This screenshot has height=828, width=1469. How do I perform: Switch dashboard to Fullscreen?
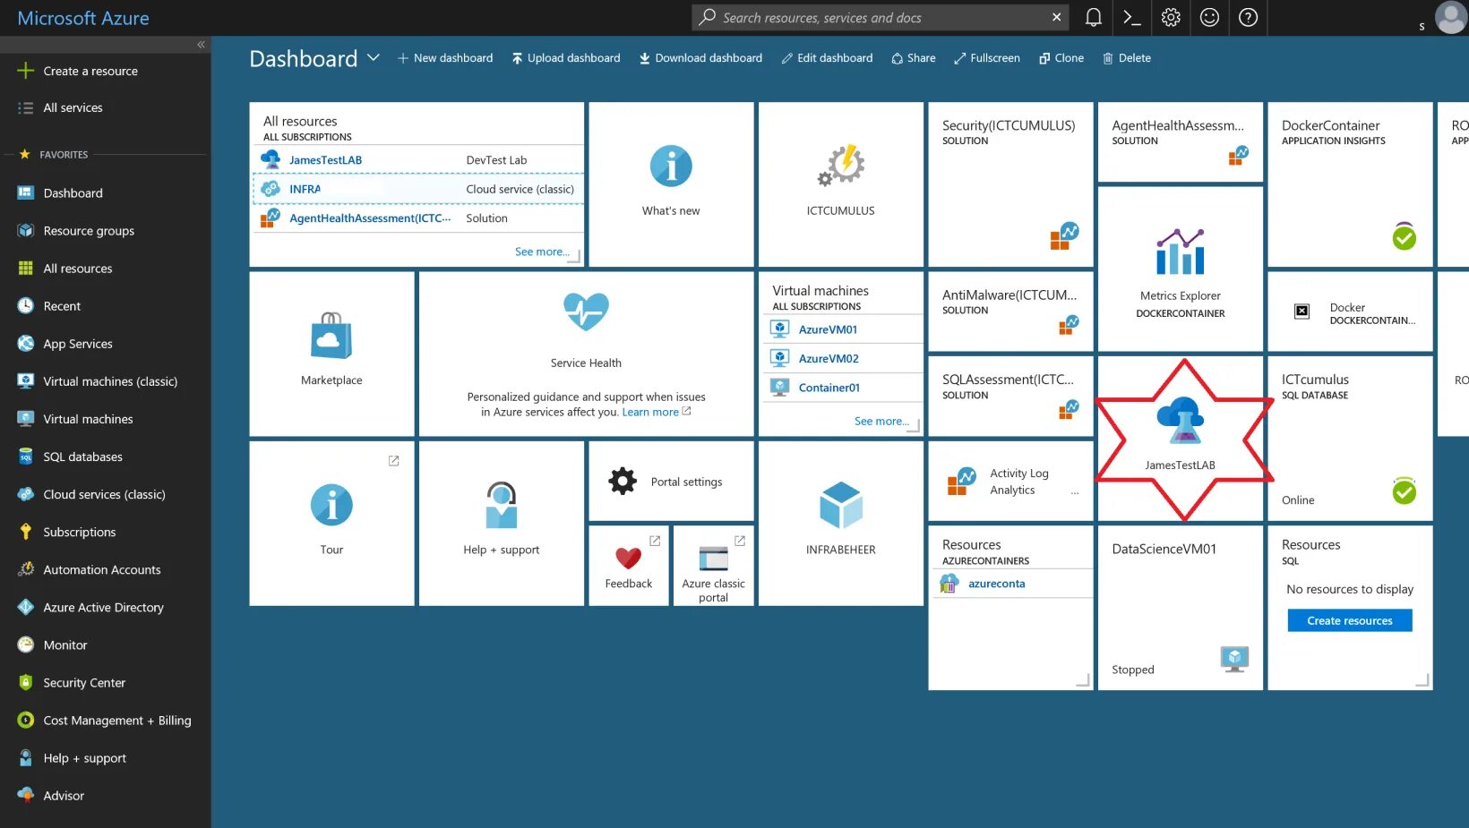(x=987, y=58)
